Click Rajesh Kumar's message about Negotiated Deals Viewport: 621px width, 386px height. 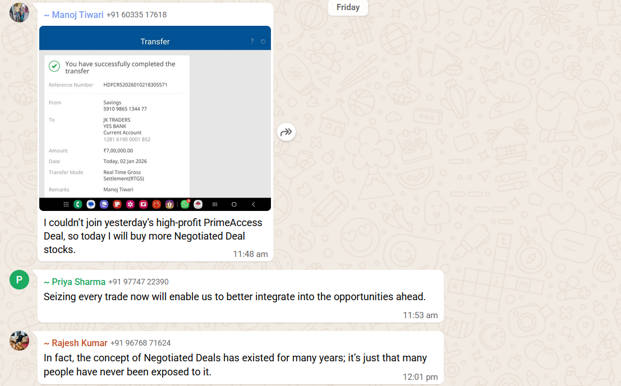pyautogui.click(x=235, y=365)
